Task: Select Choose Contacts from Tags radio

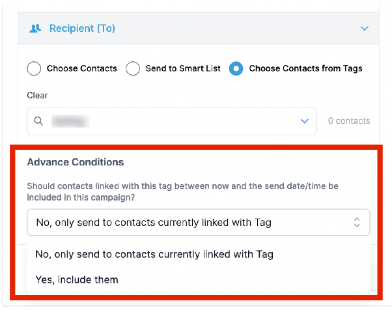Action: 236,68
